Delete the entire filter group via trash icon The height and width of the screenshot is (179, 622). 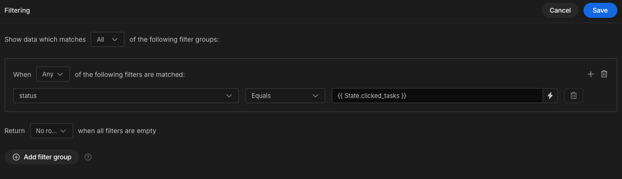pyautogui.click(x=604, y=74)
